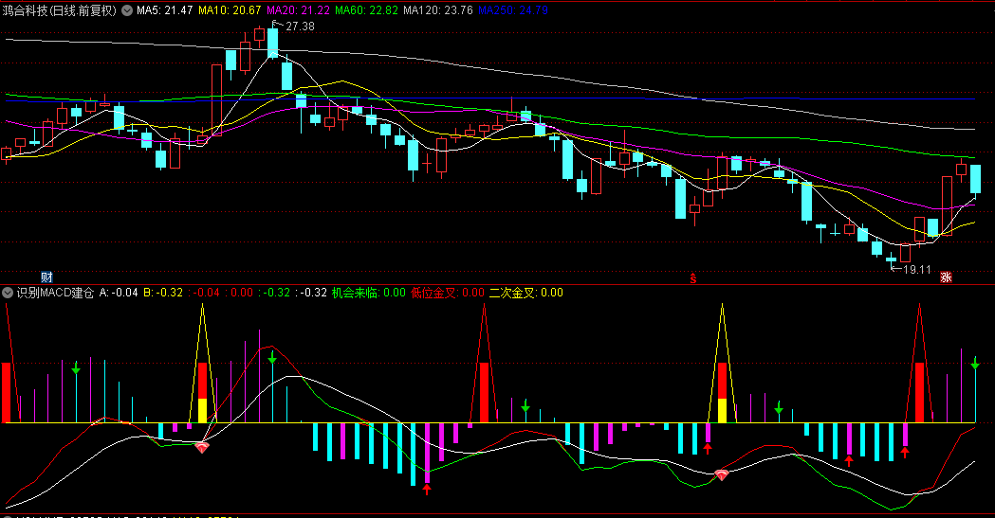Click the candlestick at the 19.11 low
The width and height of the screenshot is (995, 518).
[891, 259]
